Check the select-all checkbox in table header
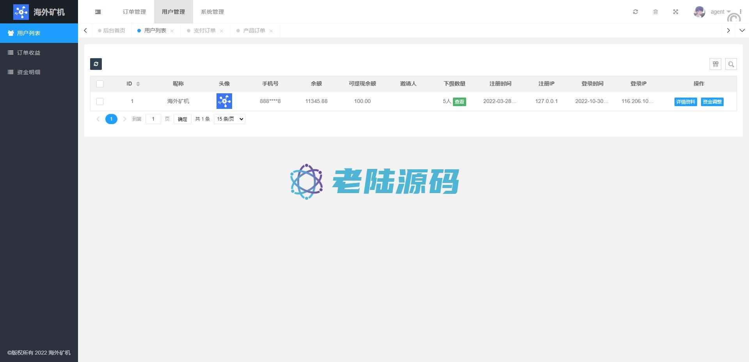This screenshot has width=749, height=362. 100,84
